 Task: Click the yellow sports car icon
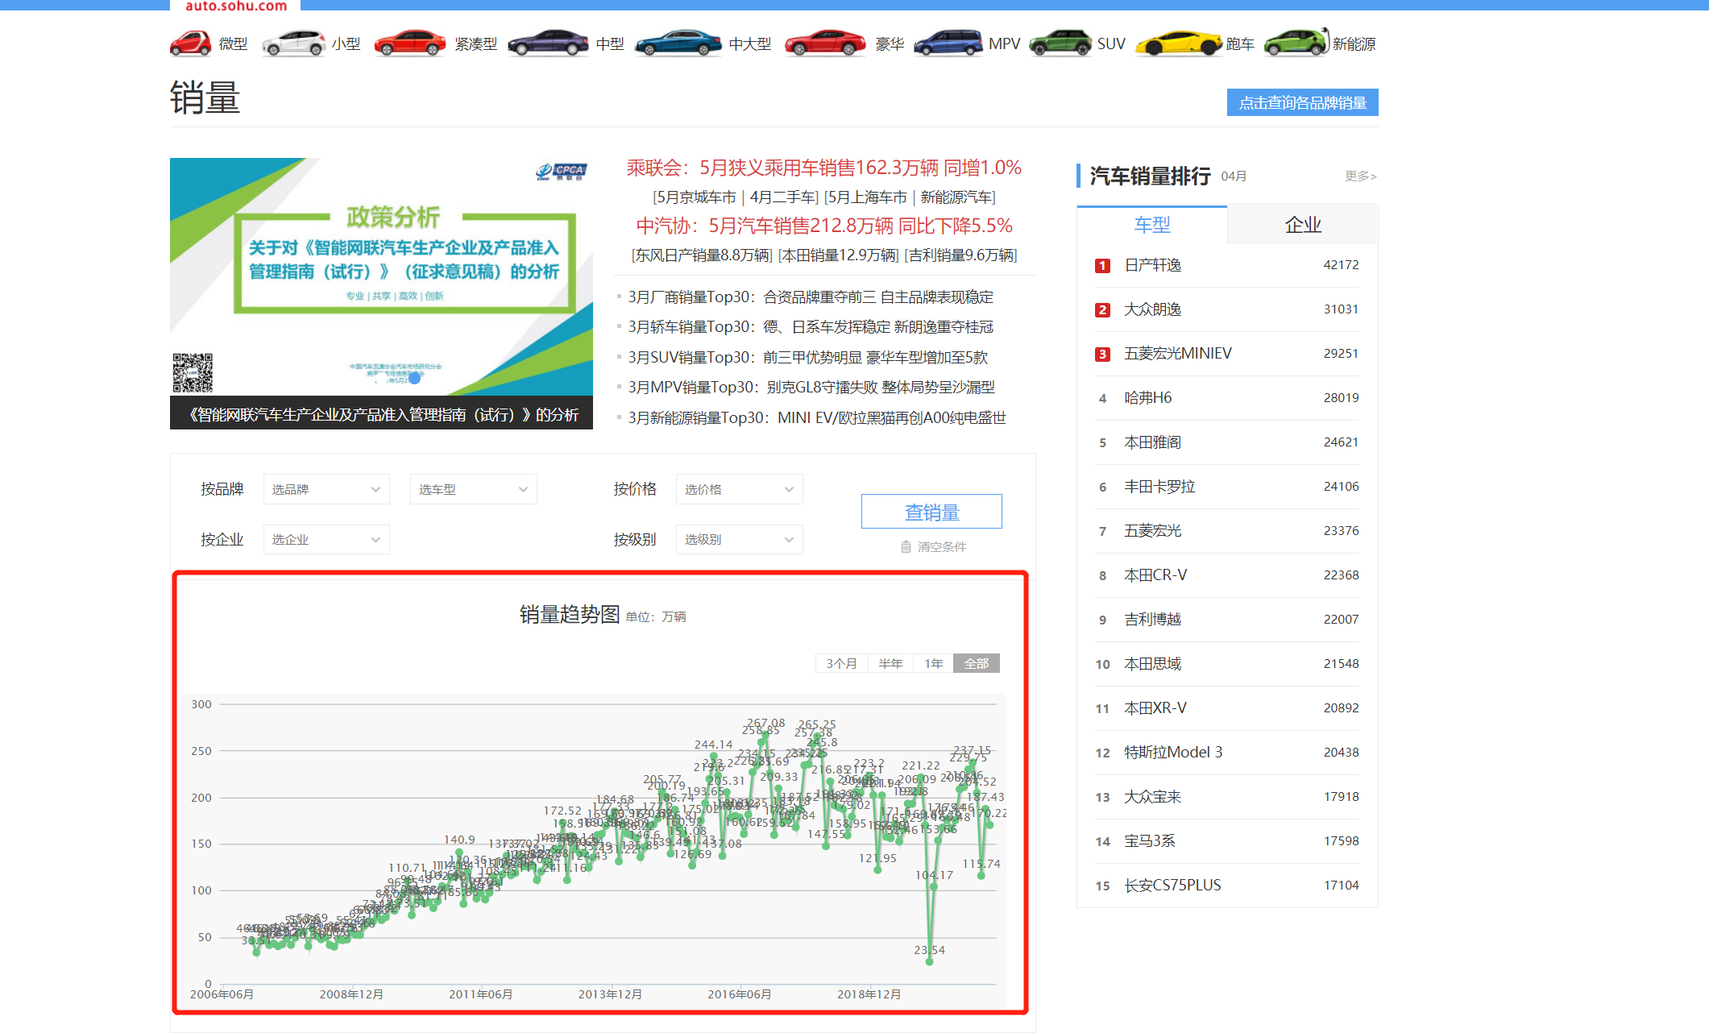point(1179,44)
